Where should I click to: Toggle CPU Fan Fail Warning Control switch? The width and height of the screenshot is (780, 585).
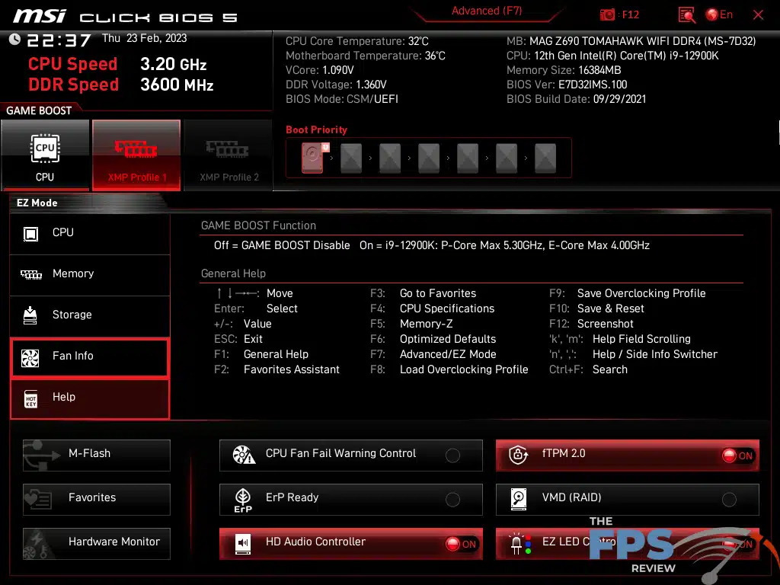pyautogui.click(x=452, y=456)
